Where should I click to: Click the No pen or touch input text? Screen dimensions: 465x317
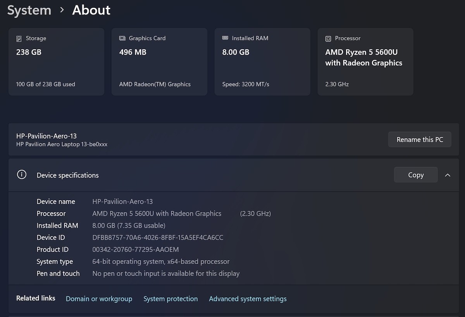coord(166,274)
